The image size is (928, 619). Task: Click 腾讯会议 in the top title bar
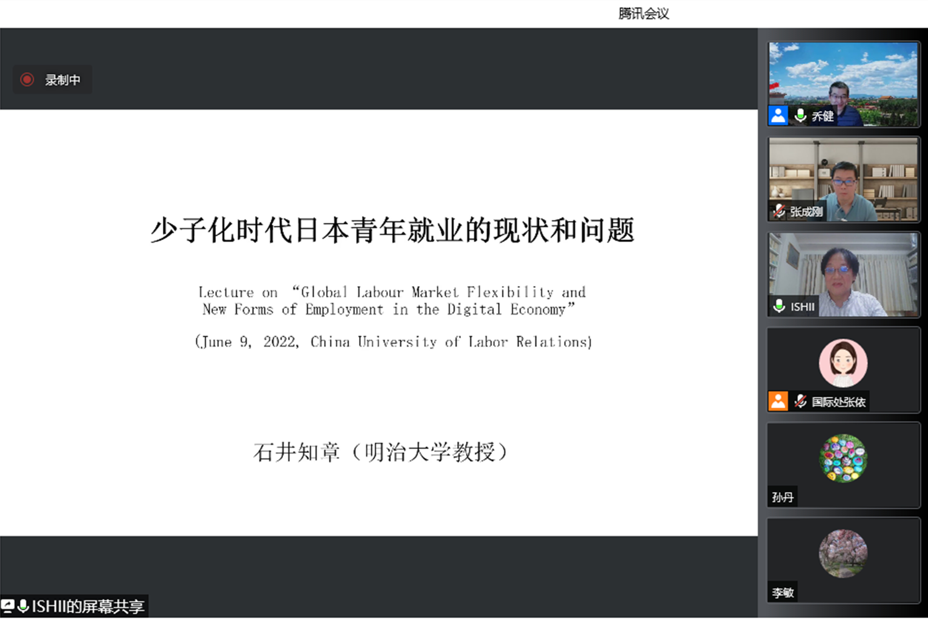pyautogui.click(x=643, y=13)
